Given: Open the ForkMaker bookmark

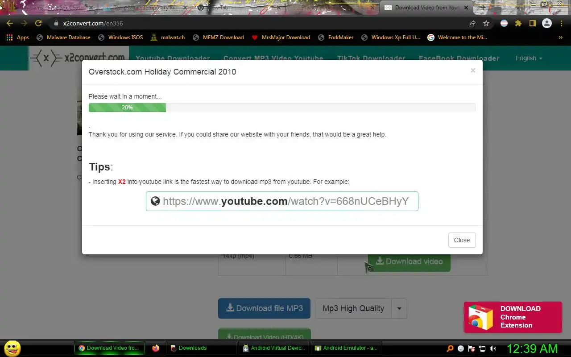Looking at the screenshot, I should click(x=336, y=37).
